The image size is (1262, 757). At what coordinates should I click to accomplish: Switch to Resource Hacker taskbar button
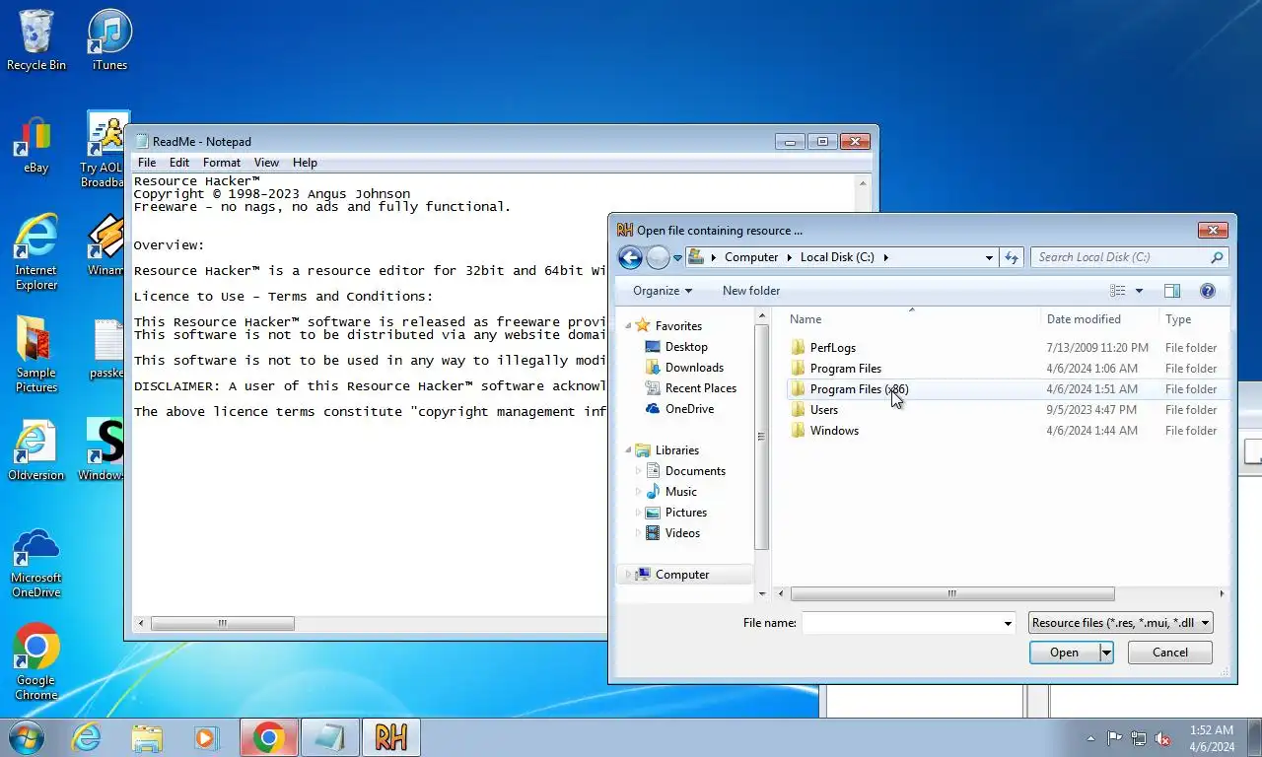(x=391, y=737)
